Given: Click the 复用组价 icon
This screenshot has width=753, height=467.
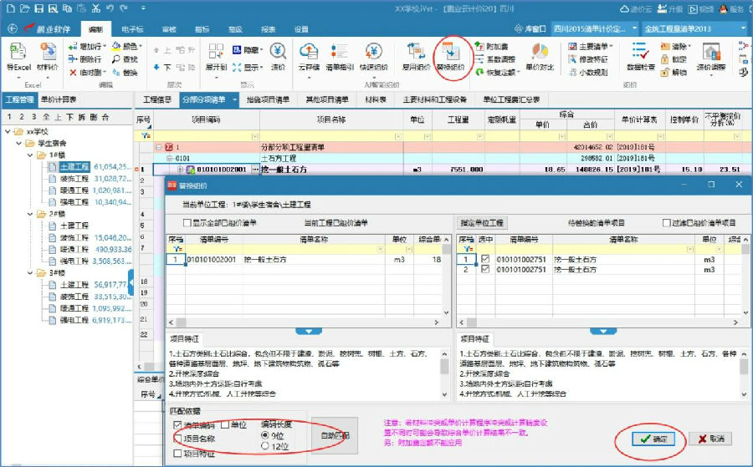Looking at the screenshot, I should click(415, 57).
